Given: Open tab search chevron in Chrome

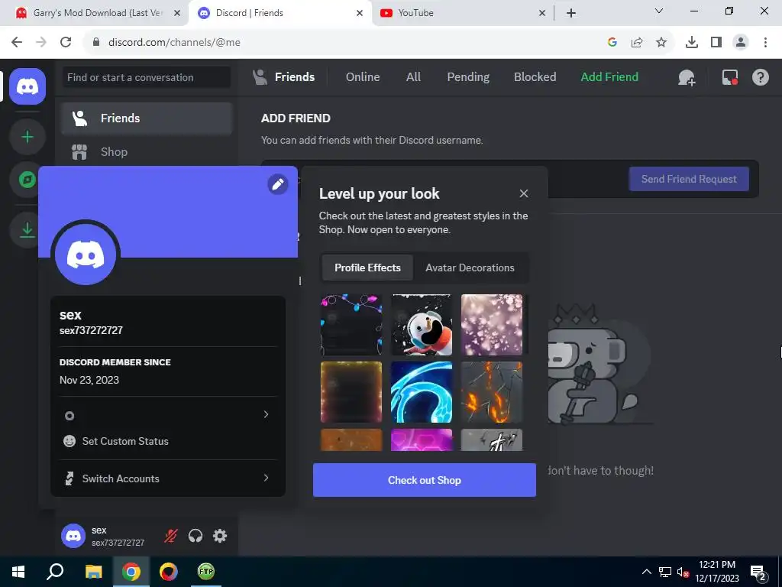Looking at the screenshot, I should 659,11.
